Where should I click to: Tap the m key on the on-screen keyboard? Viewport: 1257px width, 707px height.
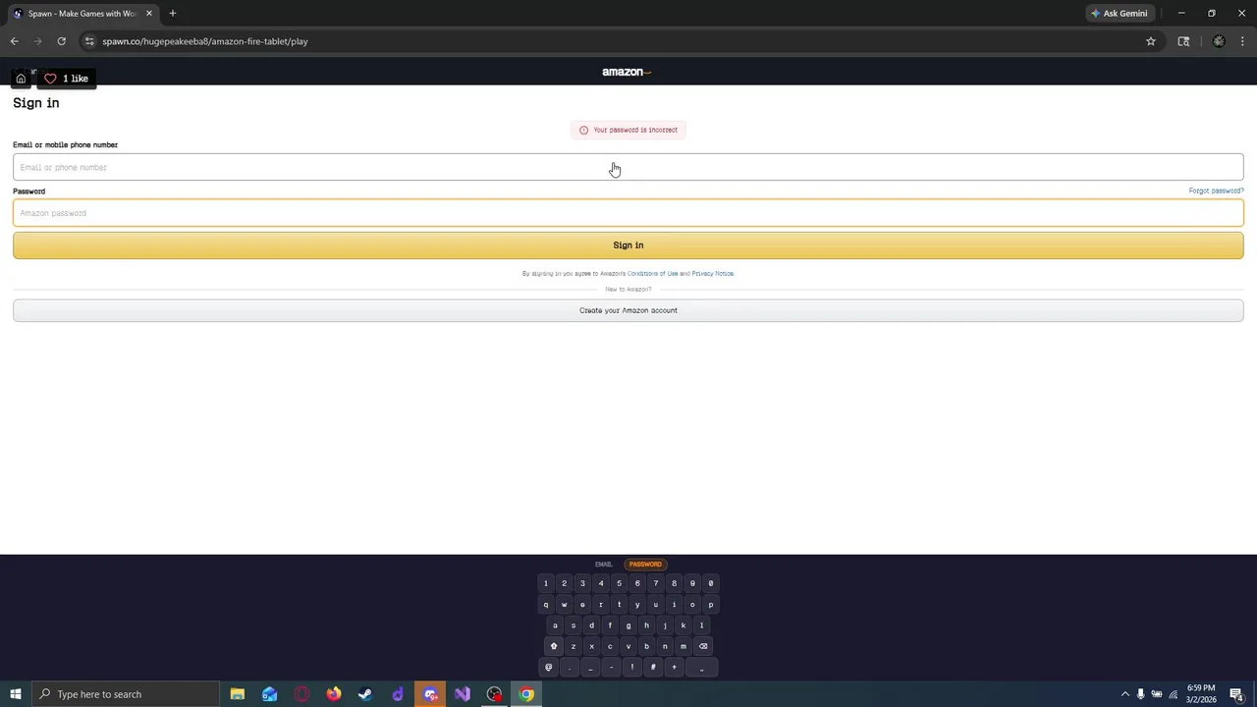click(683, 646)
